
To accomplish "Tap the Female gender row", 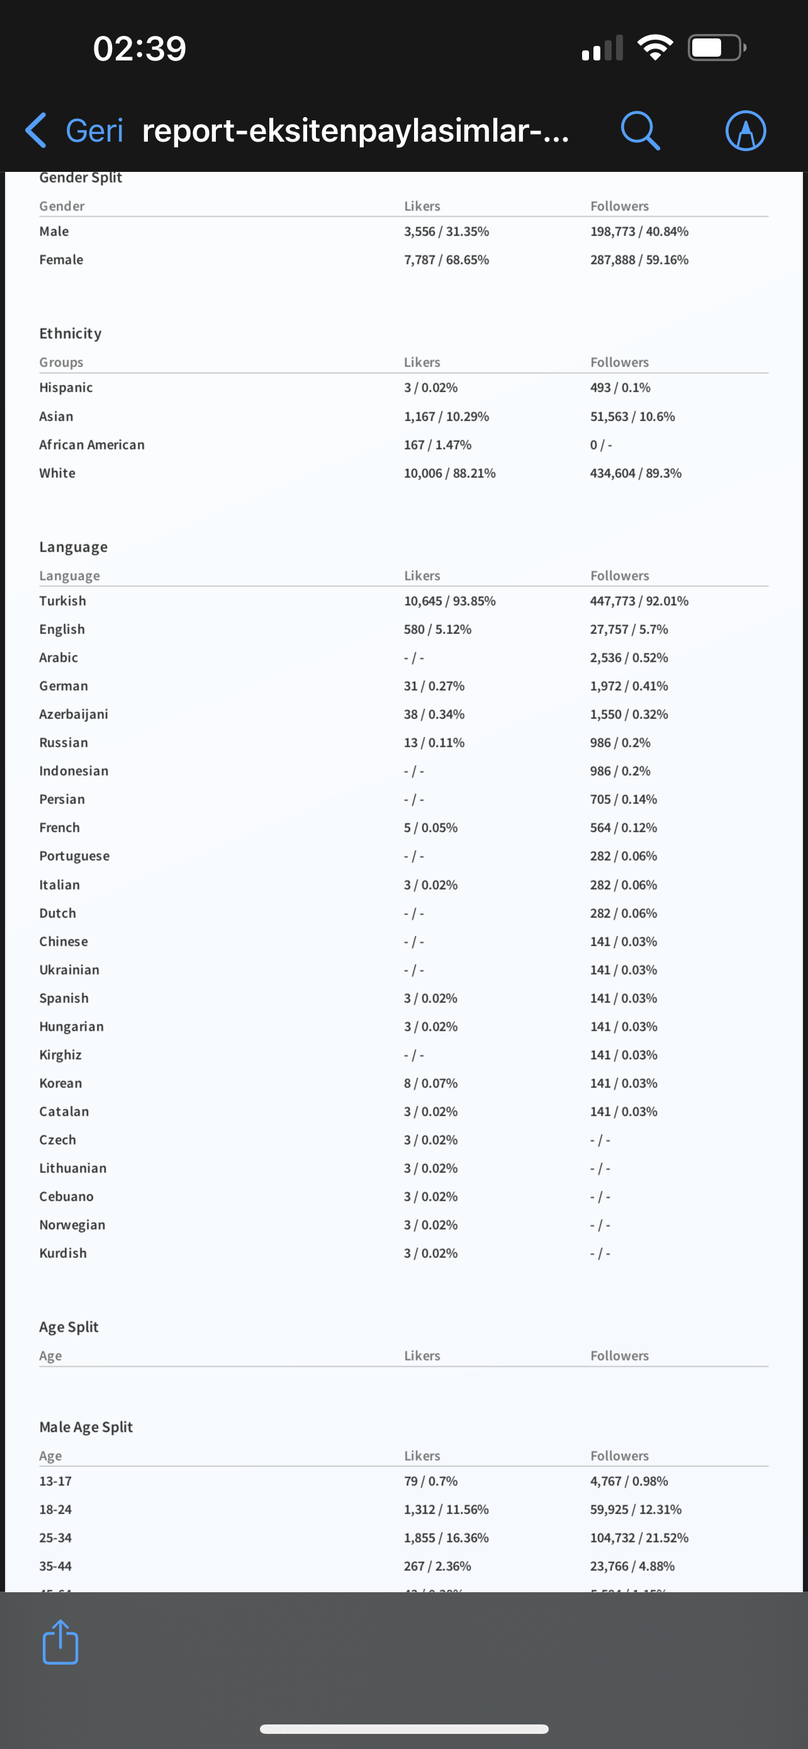I will click(x=403, y=259).
